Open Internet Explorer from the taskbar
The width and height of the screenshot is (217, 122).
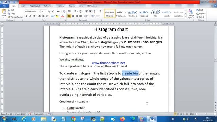pyautogui.click(x=24, y=119)
